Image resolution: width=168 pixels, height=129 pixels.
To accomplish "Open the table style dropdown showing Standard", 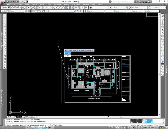I will point(139,7).
